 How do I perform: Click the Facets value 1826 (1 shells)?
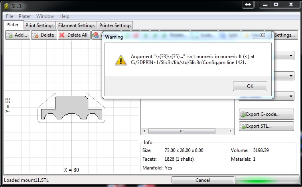[179, 159]
